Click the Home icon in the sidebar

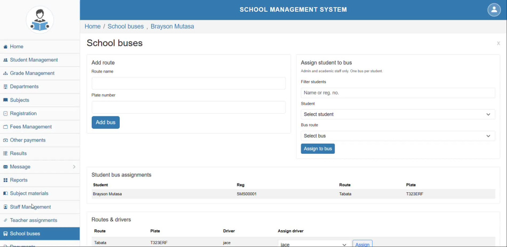5,47
